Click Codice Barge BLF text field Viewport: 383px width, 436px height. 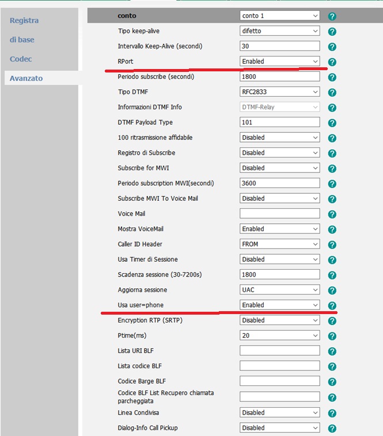point(280,381)
